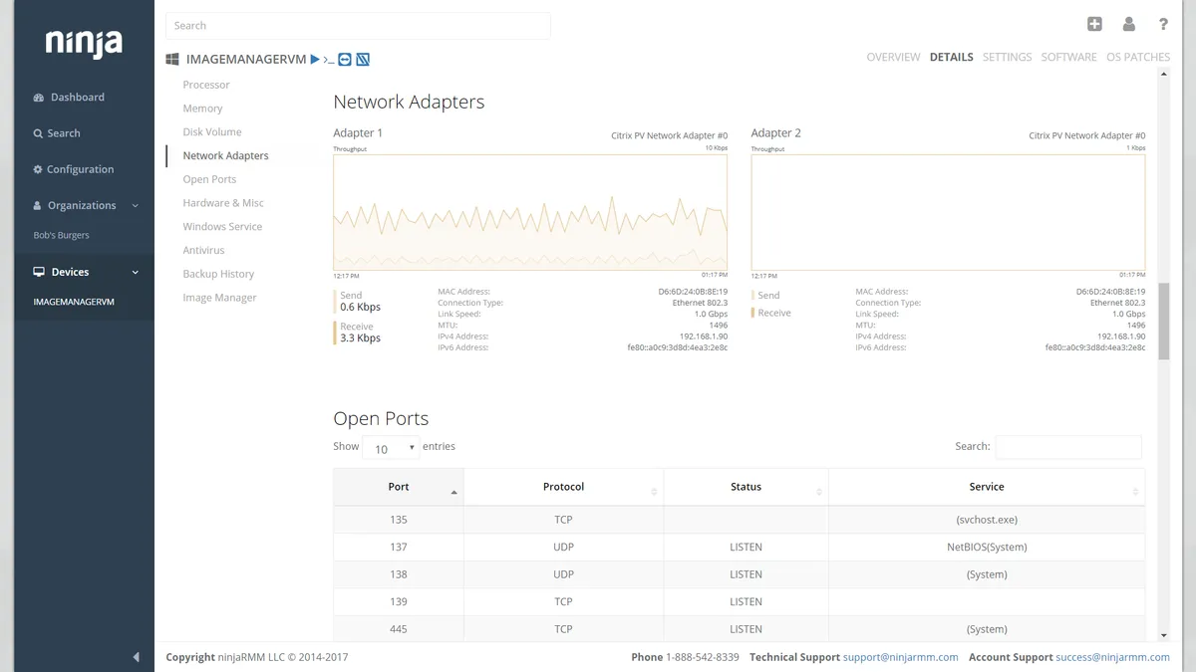1196x672 pixels.
Task: Click the striped blue square icon in device header
Action: click(x=363, y=60)
